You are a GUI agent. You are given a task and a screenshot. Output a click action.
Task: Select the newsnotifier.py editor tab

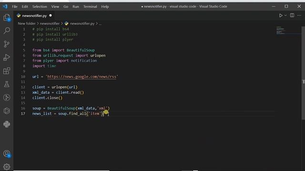click(x=34, y=16)
